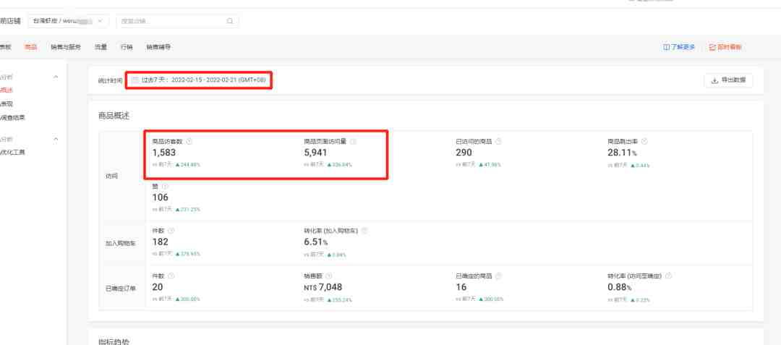
Task: Select 表现 in the left sidebar
Action: (7, 103)
